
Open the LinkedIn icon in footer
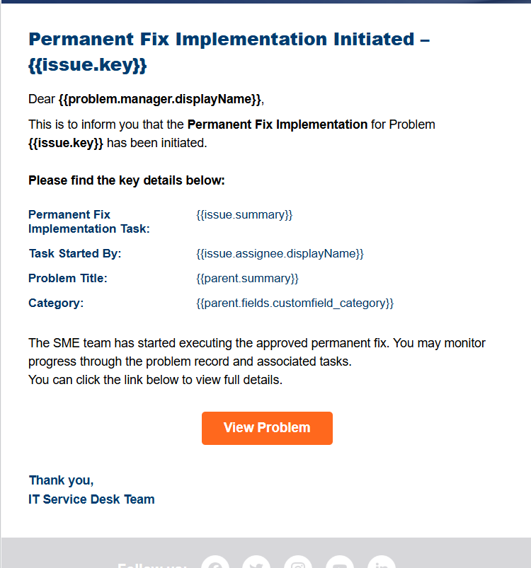coord(382,564)
